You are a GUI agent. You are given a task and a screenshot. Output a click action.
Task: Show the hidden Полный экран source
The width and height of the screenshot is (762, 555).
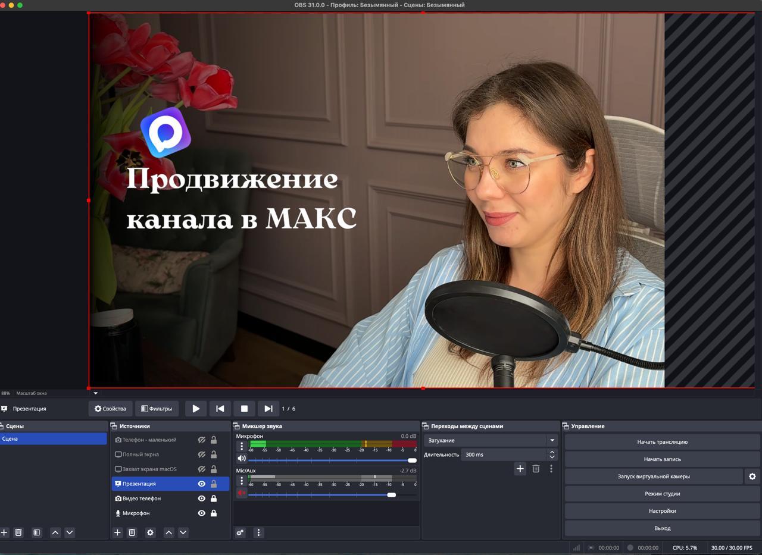tap(201, 454)
